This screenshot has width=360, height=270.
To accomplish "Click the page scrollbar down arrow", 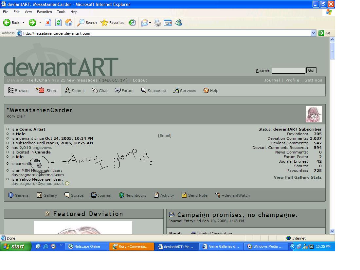I will tap(332, 231).
